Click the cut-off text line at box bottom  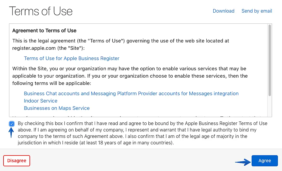pyautogui.click(x=137, y=116)
